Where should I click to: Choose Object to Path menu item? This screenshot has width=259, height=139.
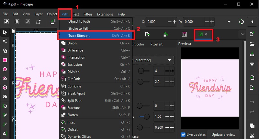(x=96, y=21)
